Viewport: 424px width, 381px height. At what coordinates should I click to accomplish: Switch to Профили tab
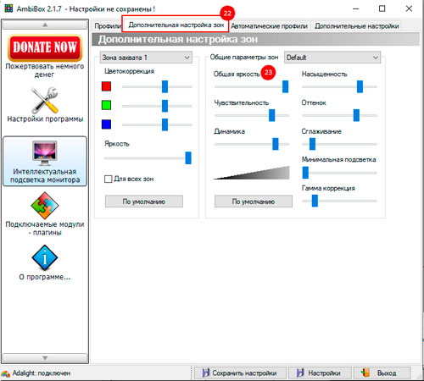tap(108, 26)
